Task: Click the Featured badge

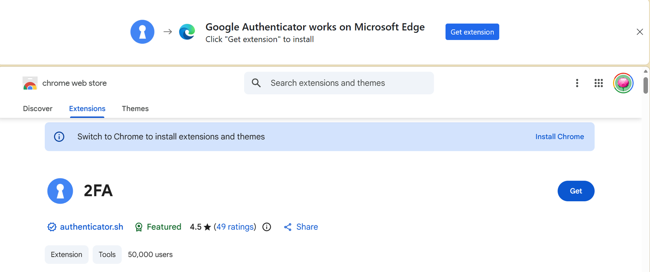Action: click(158, 227)
